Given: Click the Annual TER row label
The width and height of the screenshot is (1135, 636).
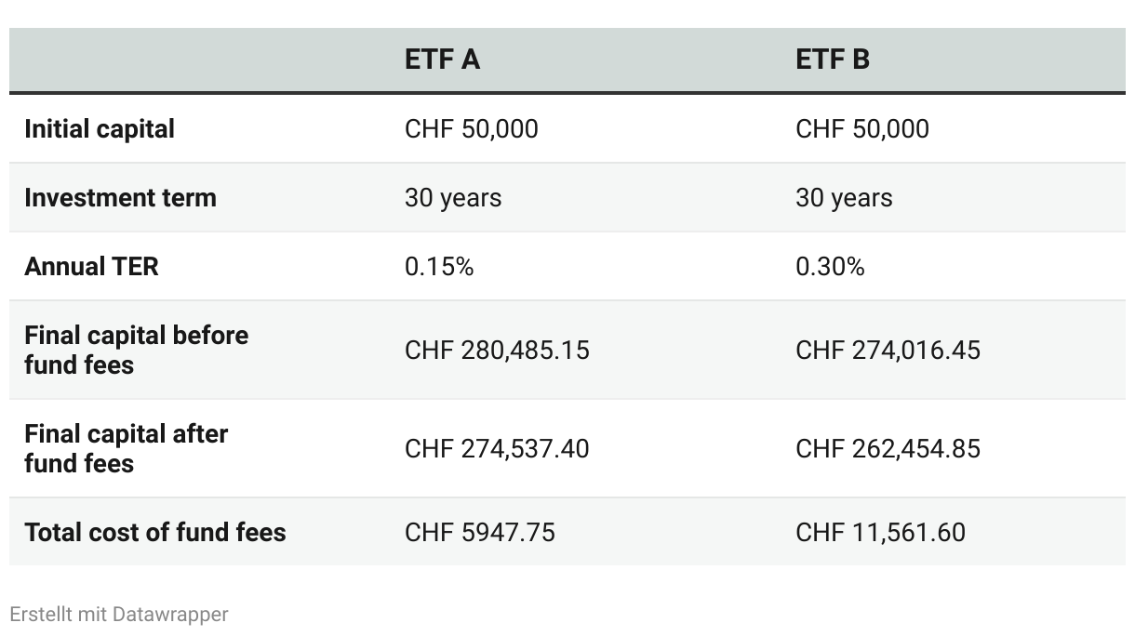Looking at the screenshot, I should [91, 266].
